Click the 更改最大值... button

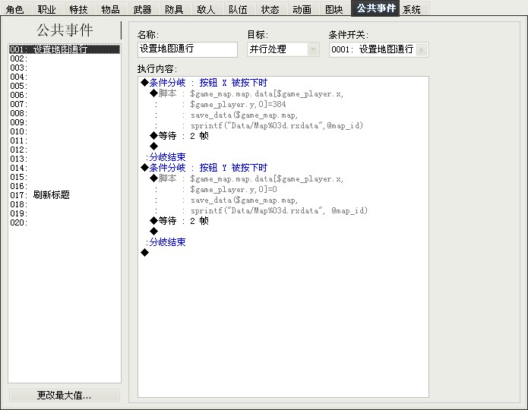coord(65,395)
